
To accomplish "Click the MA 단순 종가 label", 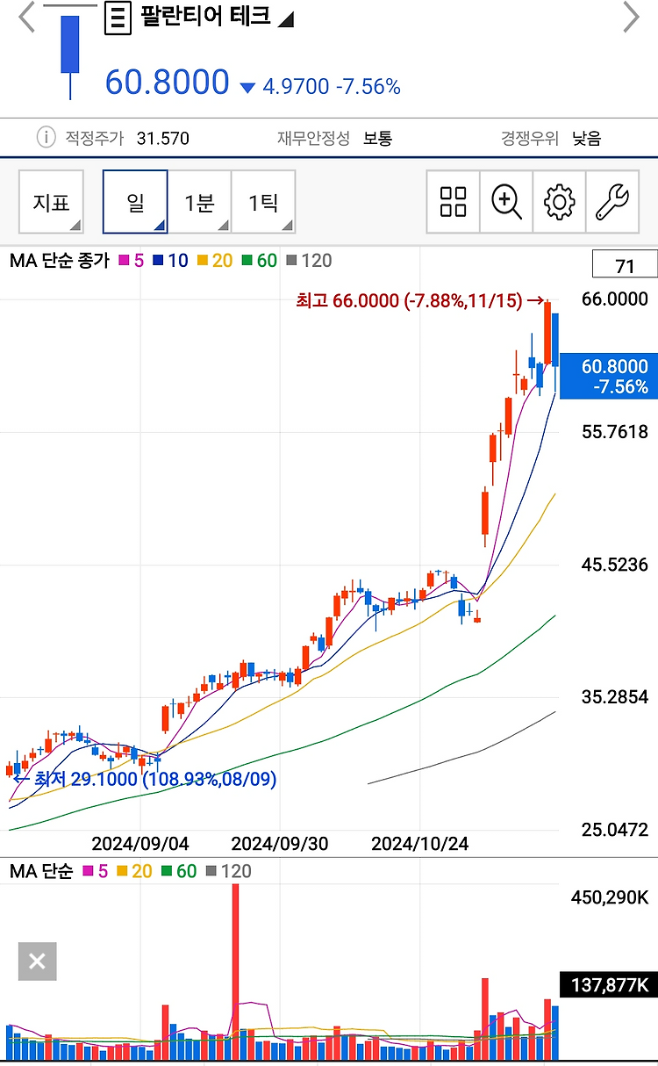I will (x=60, y=261).
